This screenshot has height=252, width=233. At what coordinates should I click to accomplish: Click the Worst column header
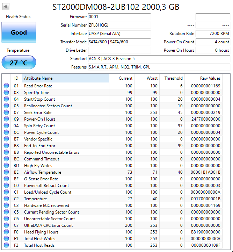coord(147,78)
